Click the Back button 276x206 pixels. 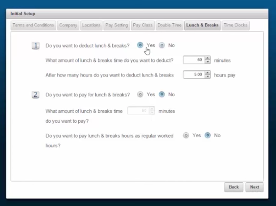pyautogui.click(x=234, y=187)
